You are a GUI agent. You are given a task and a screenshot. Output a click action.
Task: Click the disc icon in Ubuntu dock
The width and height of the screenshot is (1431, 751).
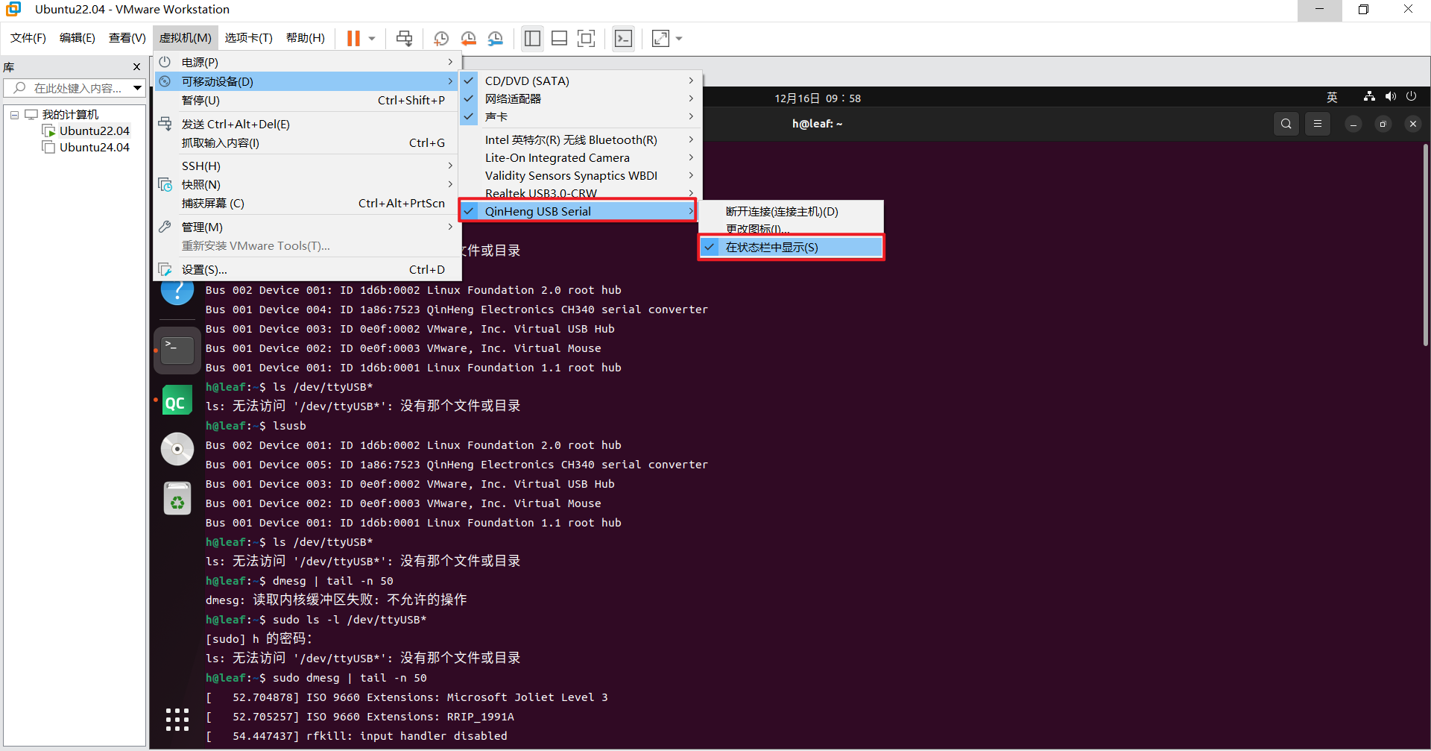pos(177,449)
